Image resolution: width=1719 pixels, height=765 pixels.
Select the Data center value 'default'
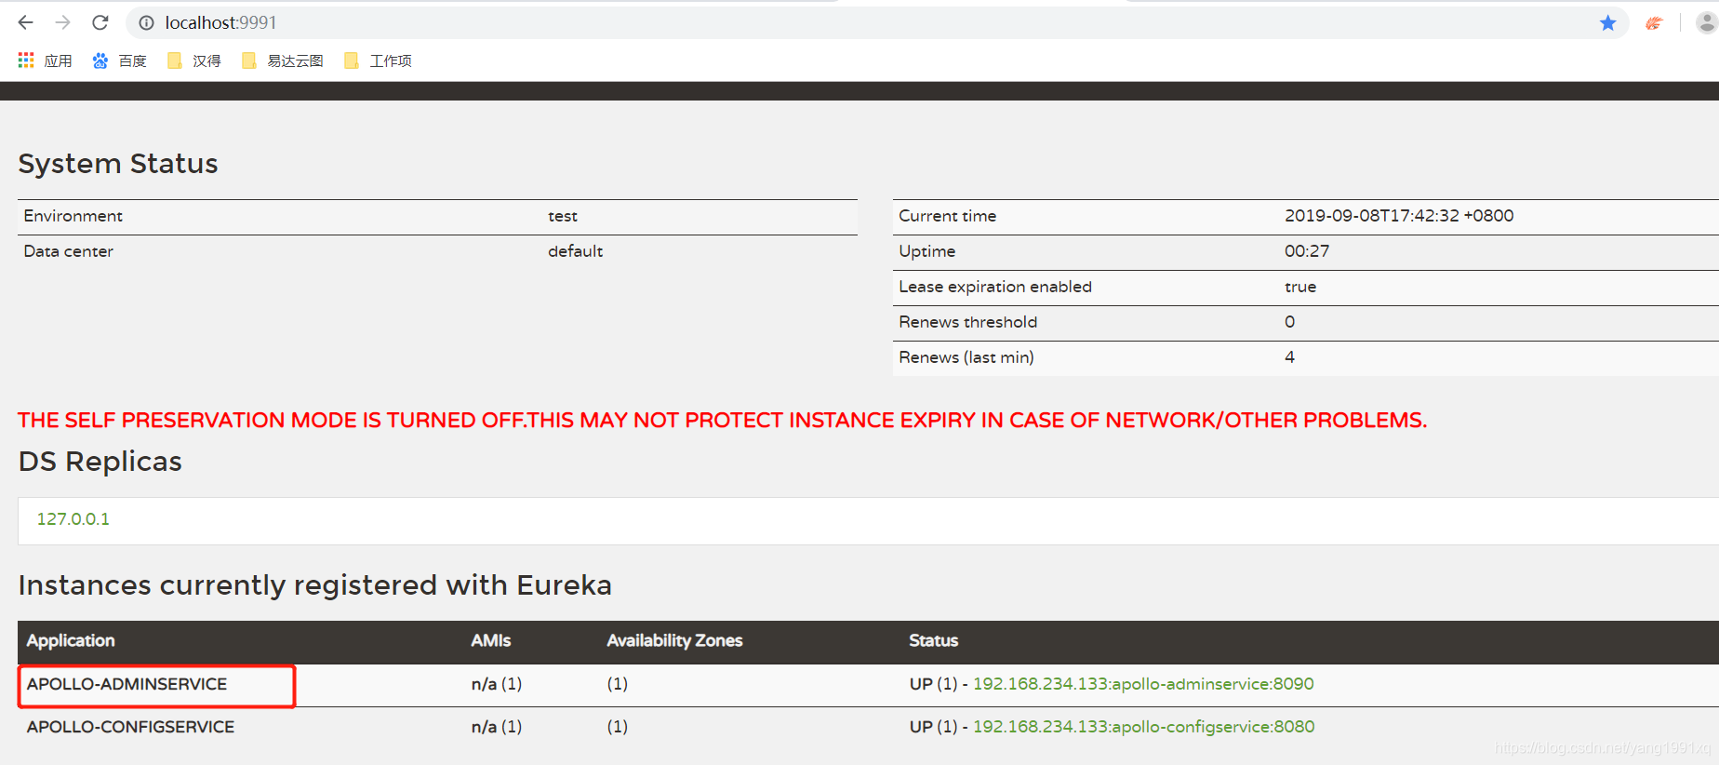pos(575,251)
